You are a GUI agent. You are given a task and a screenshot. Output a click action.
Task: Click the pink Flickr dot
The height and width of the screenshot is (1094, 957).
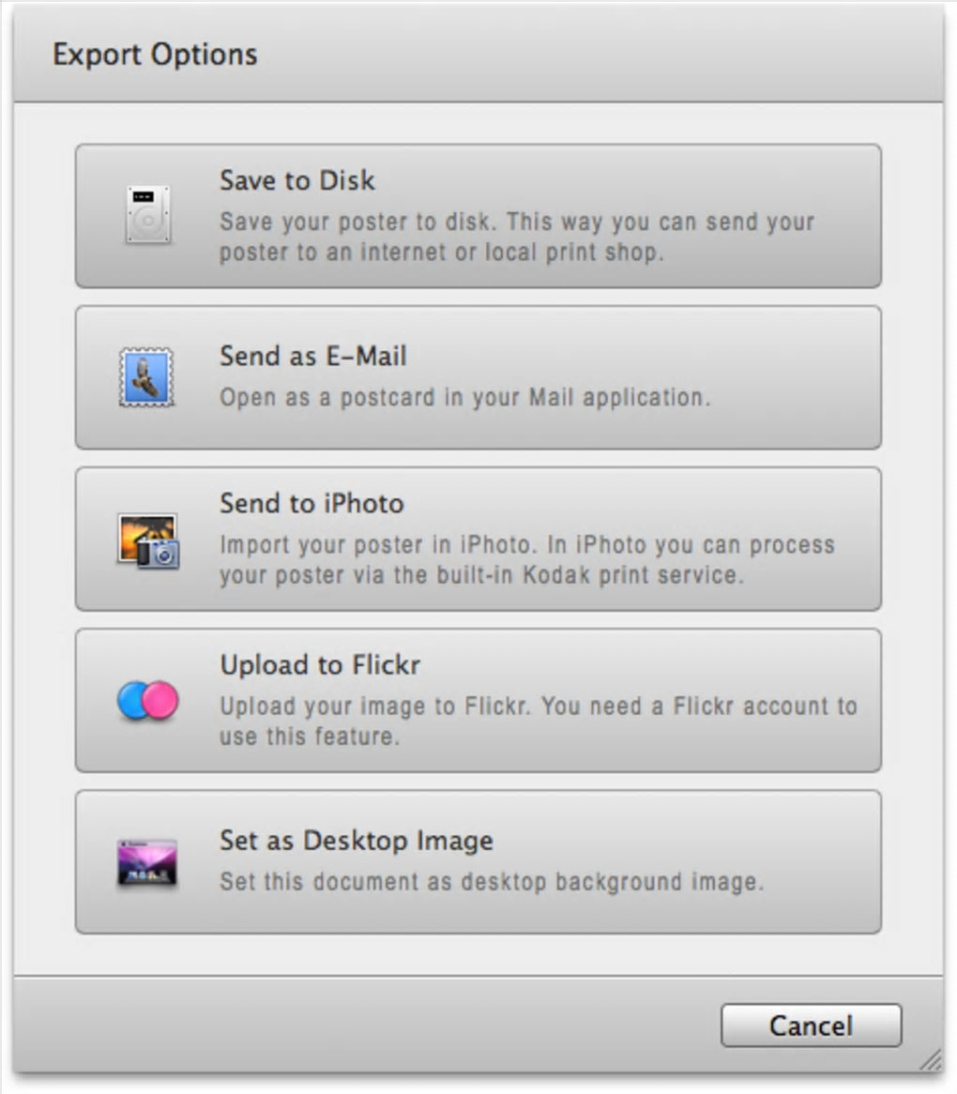(161, 700)
